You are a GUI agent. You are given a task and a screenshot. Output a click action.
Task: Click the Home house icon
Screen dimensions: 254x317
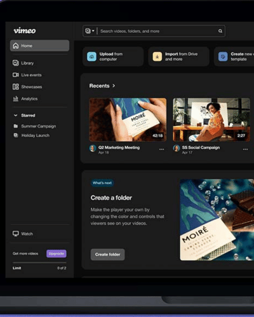click(16, 46)
